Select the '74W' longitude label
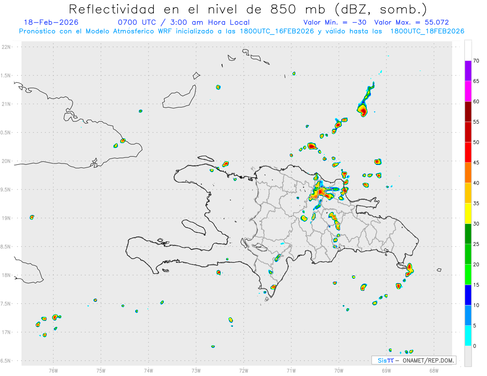Screen dimensions: 487x376 149,371
